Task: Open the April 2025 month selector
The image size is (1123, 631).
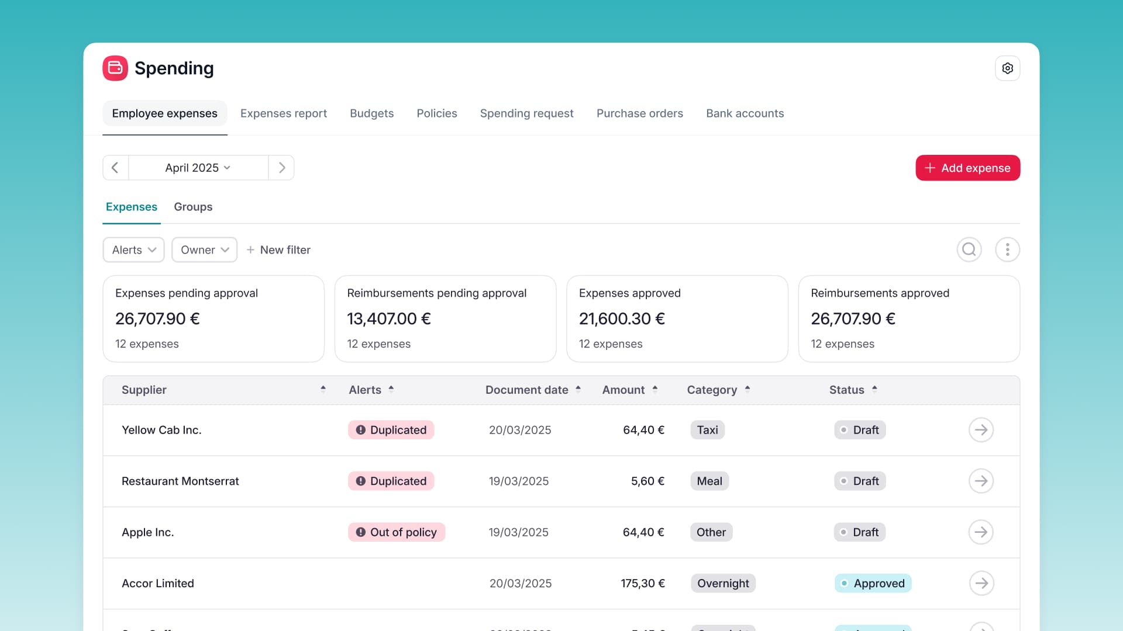Action: point(198,168)
